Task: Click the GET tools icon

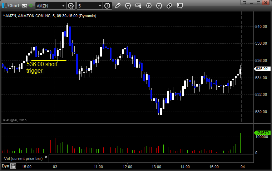Action: click(138, 6)
